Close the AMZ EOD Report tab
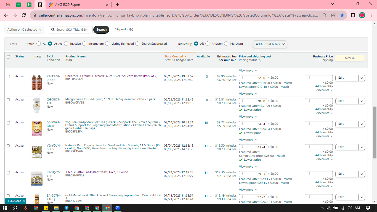 (107, 5)
